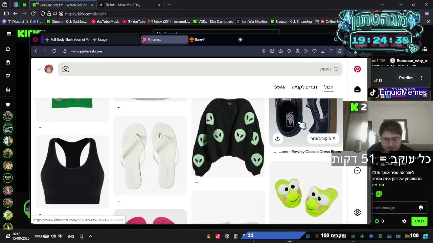
Task: Switch to the TikTok browser tab
Action: (130, 5)
